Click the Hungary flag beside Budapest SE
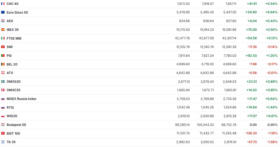 [x=3, y=125]
